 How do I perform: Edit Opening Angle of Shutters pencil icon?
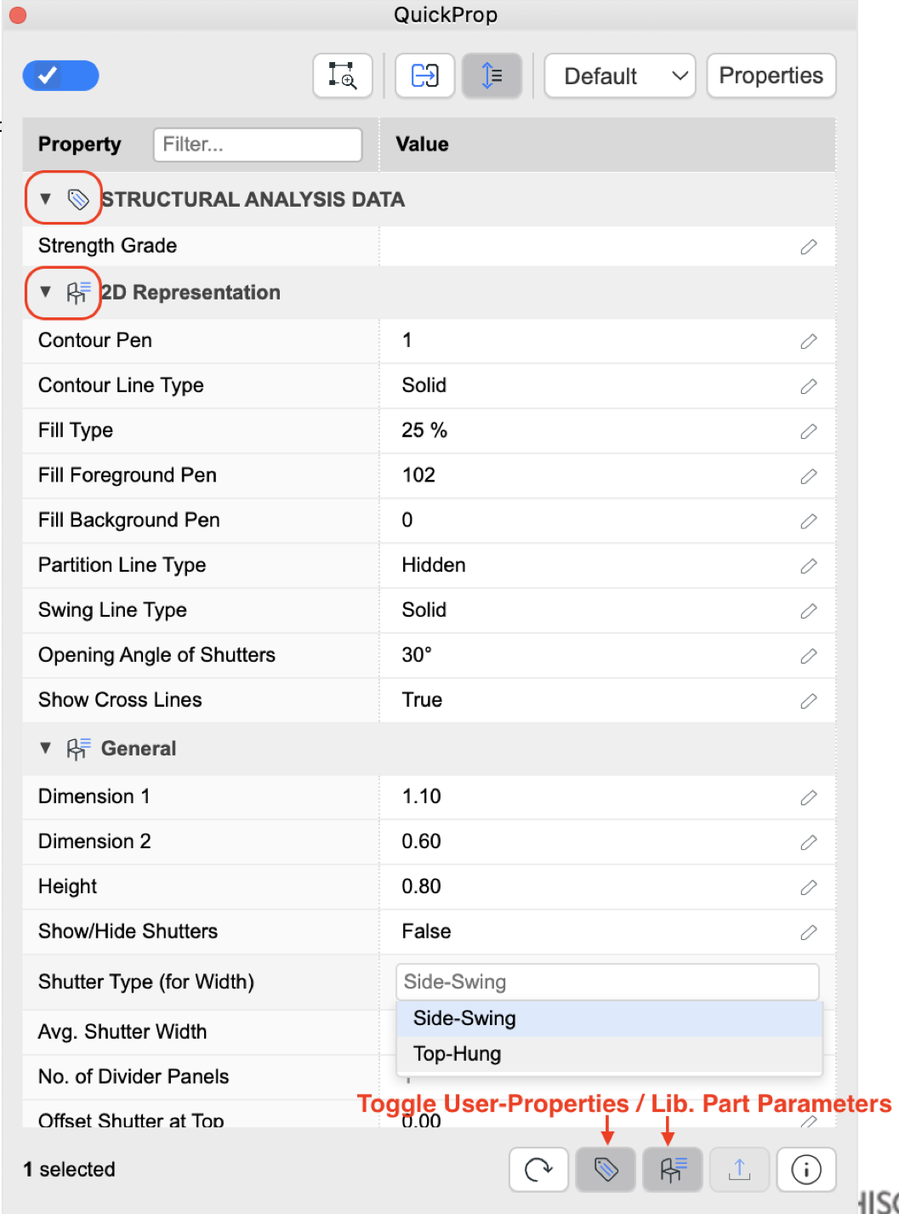tap(809, 656)
